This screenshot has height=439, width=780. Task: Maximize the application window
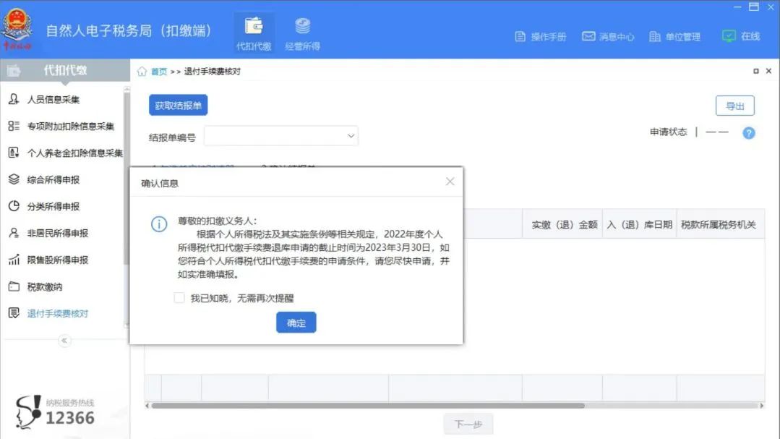tap(754, 7)
